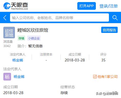Select the company title 鲤城区欣佳旅馆
121x98 pixels.
[x=33, y=30]
